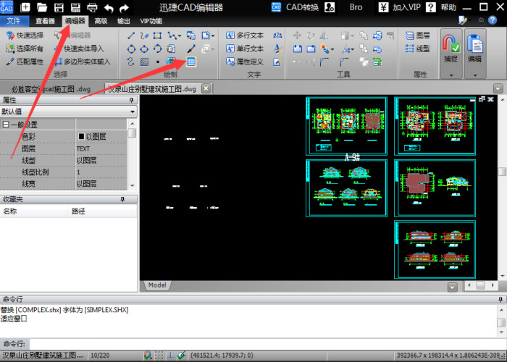Screen dimensions: 507x362
Task: Click the Rotate tool in Tools group
Action: click(311, 35)
